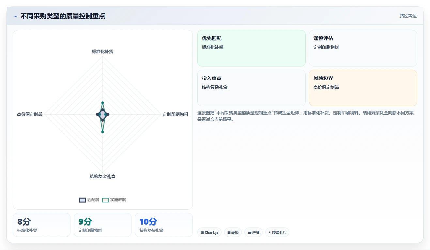430x250 pixels.
Task: Click 定制印刷物料 text inside 谨慎评估 card
Action: point(326,47)
